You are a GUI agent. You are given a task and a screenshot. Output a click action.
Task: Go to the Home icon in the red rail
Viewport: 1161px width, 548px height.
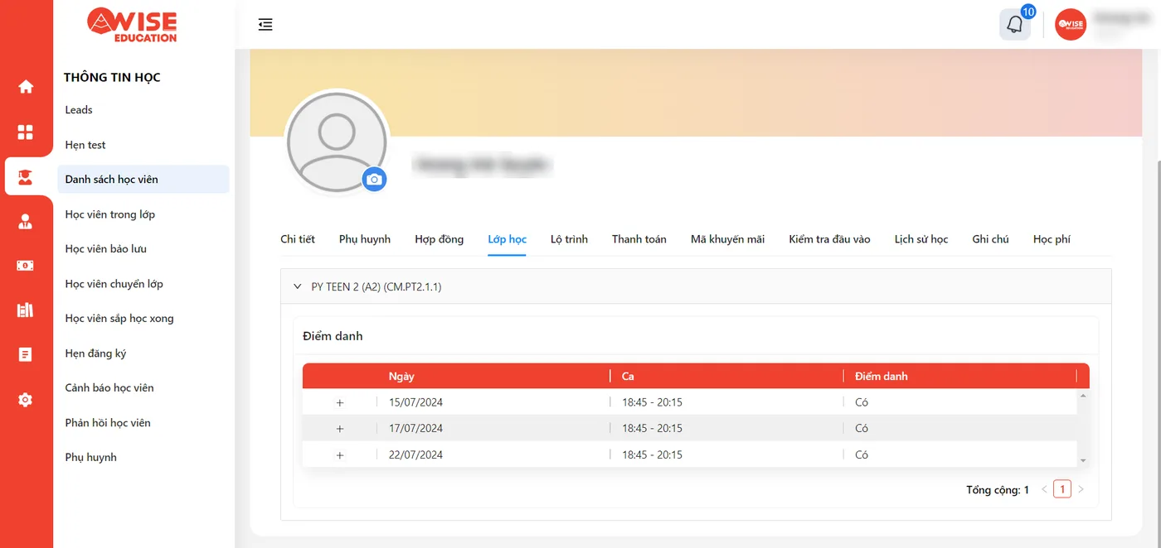[26, 86]
